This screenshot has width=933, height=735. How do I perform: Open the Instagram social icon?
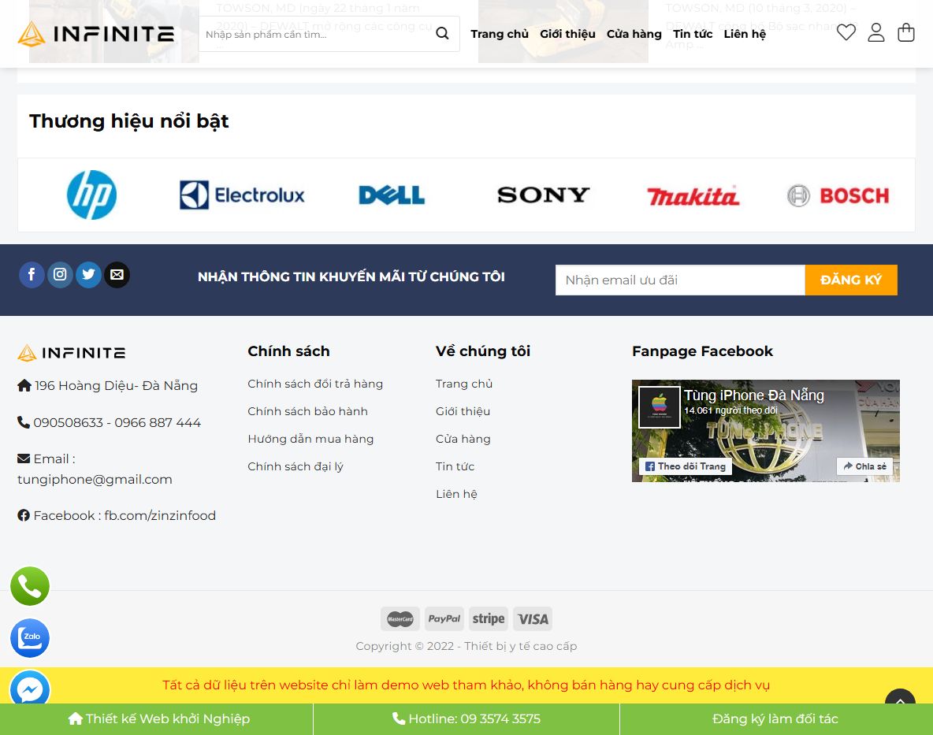pos(60,275)
